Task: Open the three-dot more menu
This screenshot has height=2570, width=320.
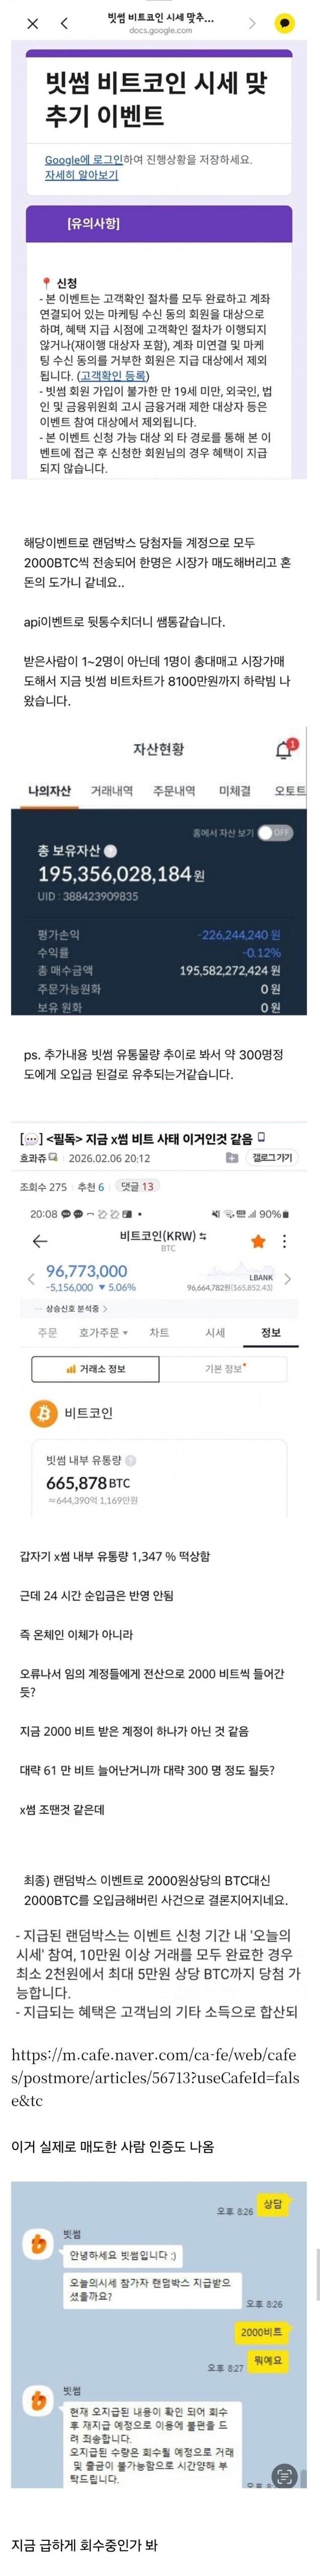Action: click(285, 1241)
